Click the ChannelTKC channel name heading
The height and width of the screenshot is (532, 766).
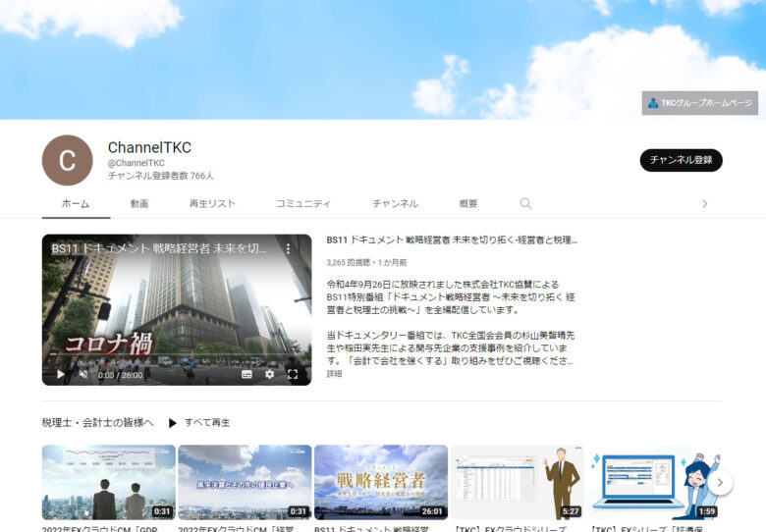click(x=149, y=147)
